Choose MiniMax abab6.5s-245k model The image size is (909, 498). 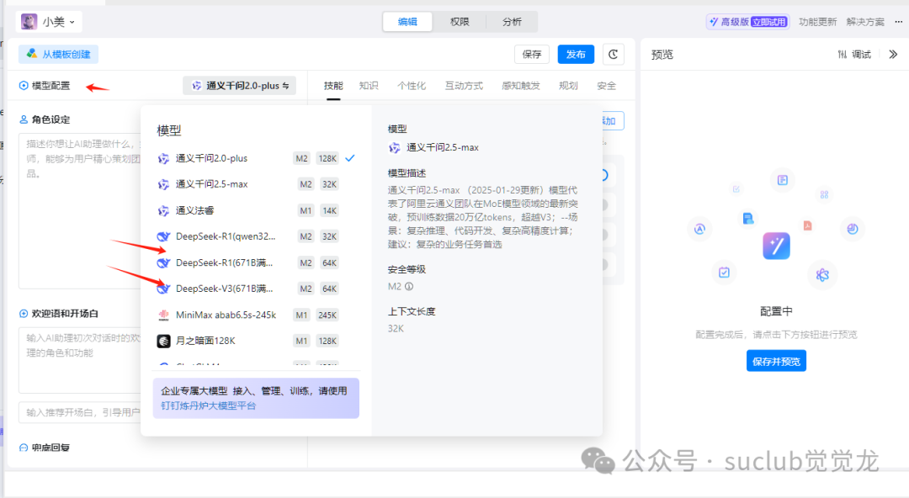256,315
